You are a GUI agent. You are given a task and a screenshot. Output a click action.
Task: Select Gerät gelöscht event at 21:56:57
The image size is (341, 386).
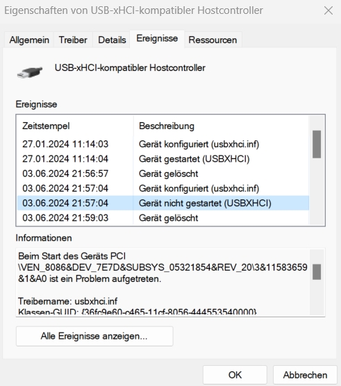click(x=163, y=174)
